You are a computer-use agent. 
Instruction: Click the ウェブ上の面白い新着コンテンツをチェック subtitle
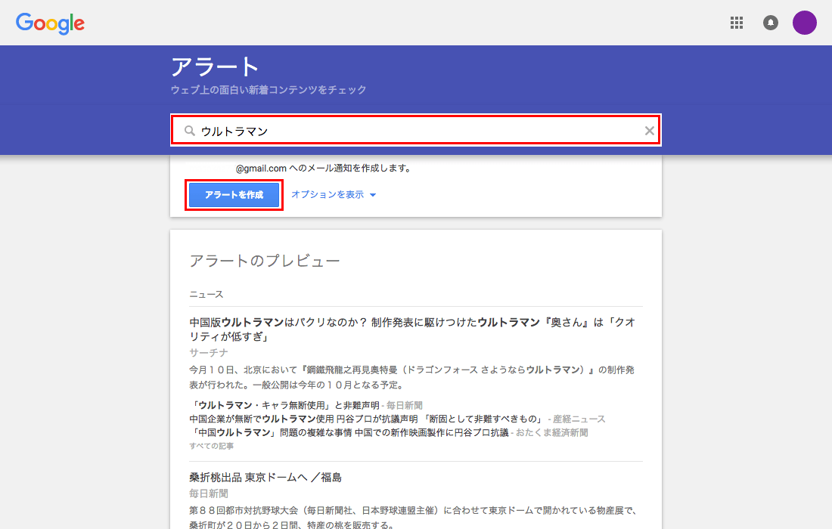269,90
